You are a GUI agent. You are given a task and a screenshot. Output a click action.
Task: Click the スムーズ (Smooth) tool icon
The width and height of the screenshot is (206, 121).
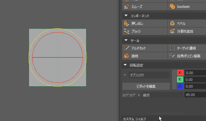(x=127, y=6)
